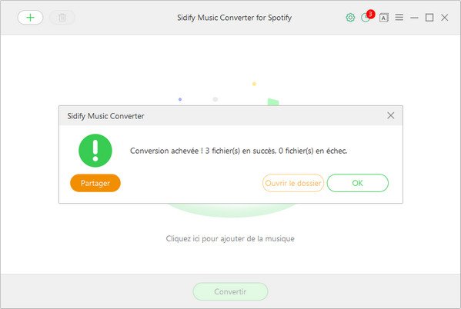Click the orange Partager button
The width and height of the screenshot is (461, 309).
(x=95, y=183)
